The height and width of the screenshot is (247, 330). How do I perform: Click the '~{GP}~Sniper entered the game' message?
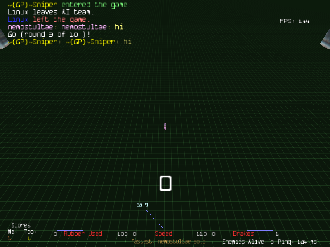point(69,5)
